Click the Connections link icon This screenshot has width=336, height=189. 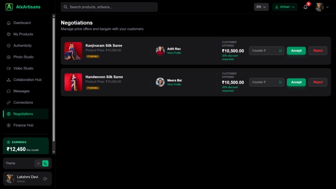pyautogui.click(x=9, y=102)
